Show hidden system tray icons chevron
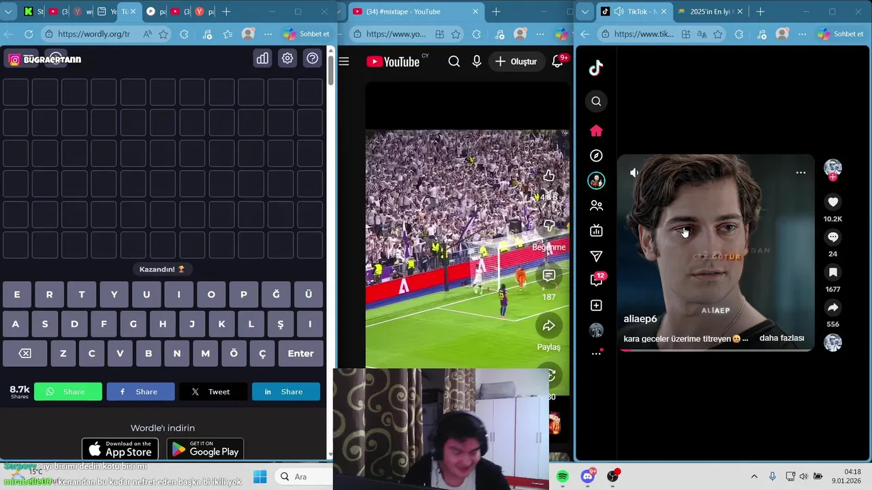 [x=753, y=476]
